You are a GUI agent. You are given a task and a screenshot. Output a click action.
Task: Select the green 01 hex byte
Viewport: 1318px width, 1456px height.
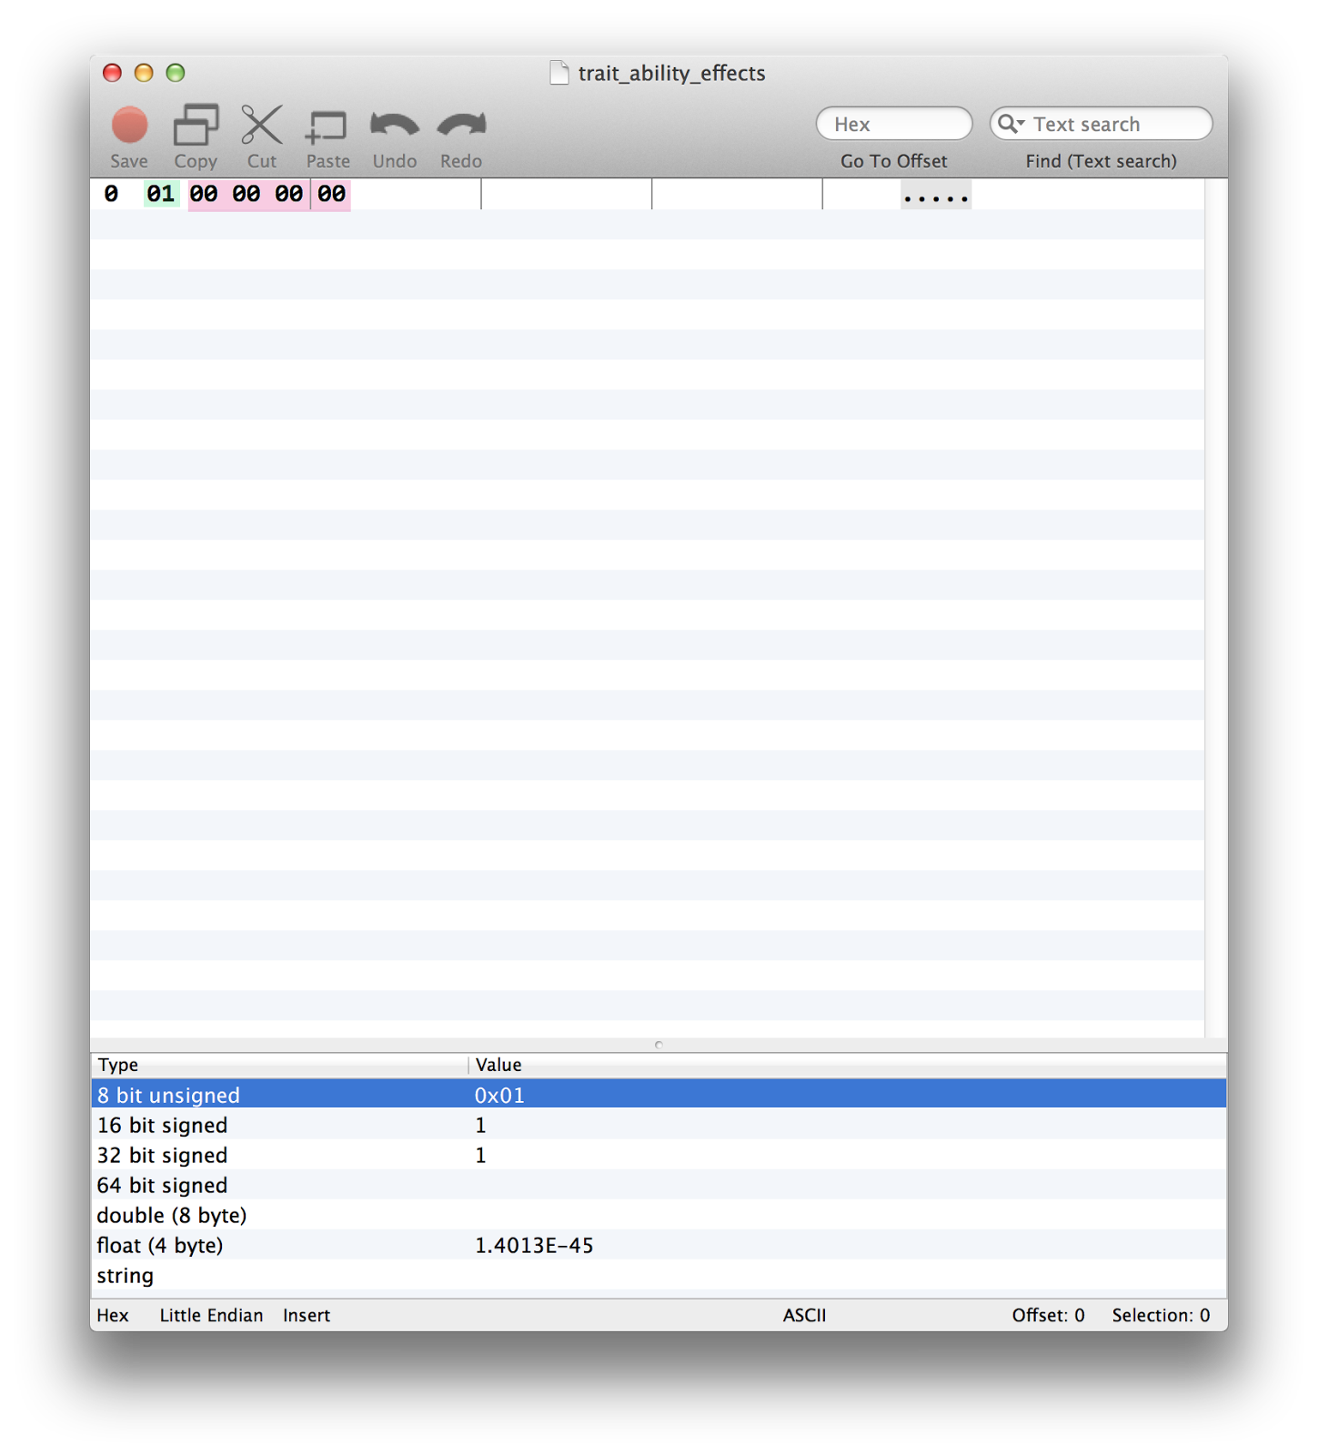pos(161,194)
